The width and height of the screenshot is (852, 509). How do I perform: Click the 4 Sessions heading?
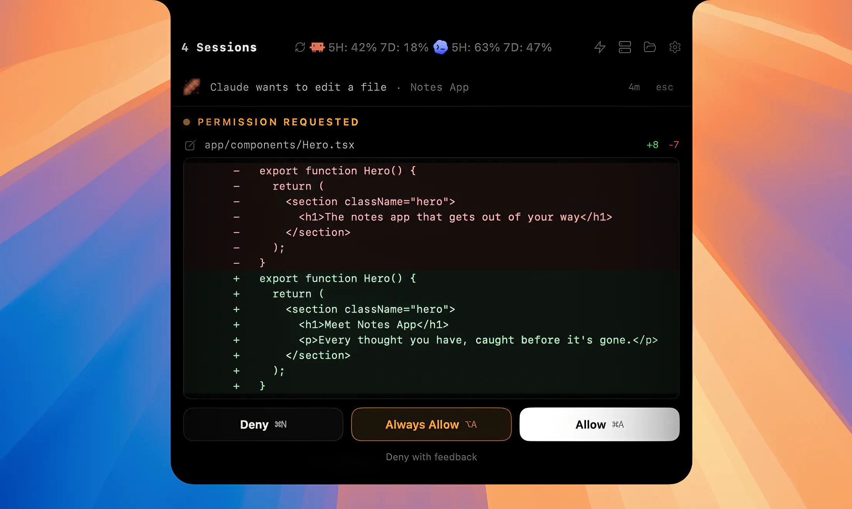[x=219, y=47]
